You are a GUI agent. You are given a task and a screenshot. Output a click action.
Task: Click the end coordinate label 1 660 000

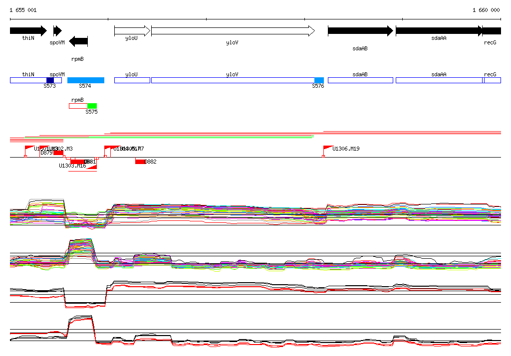tap(486, 10)
